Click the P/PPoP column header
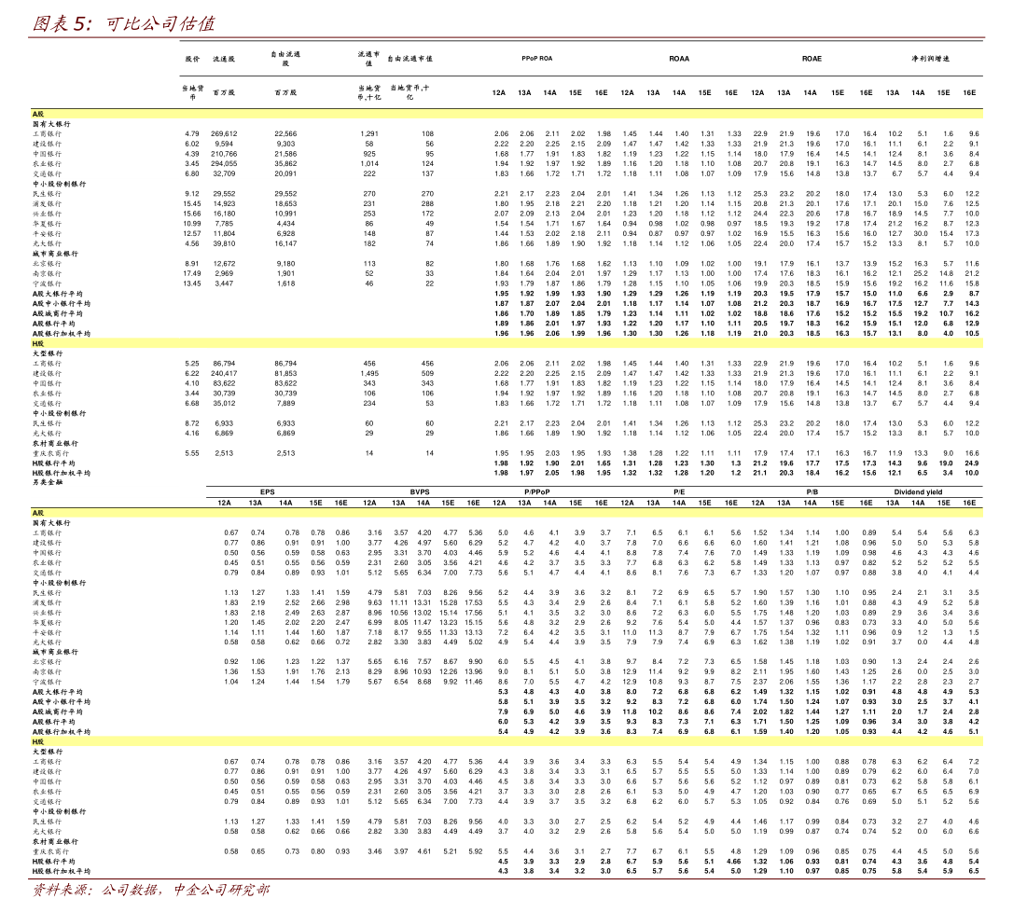1013x912 pixels. 537,491
